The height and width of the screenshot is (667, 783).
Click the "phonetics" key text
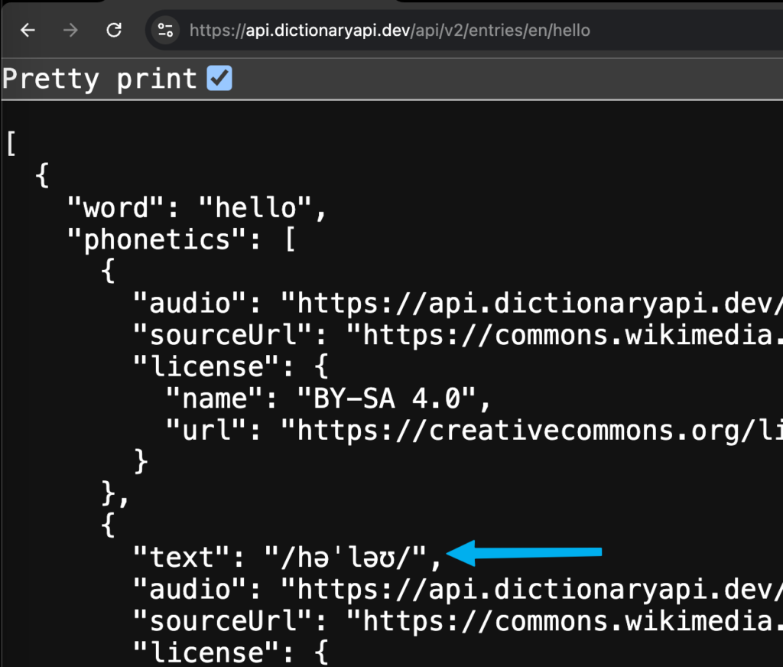157,240
